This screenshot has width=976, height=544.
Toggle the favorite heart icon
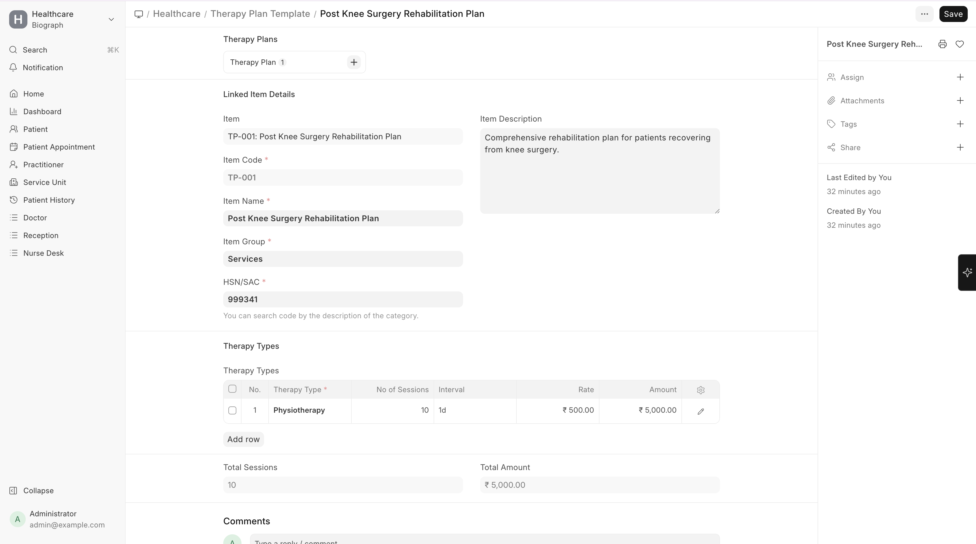click(x=960, y=44)
